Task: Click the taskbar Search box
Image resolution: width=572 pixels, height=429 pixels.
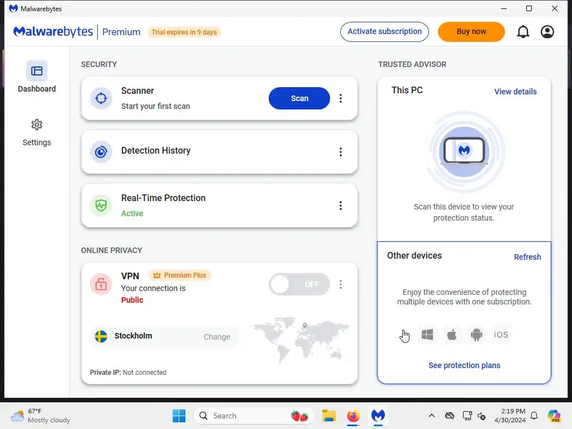Action: 254,416
